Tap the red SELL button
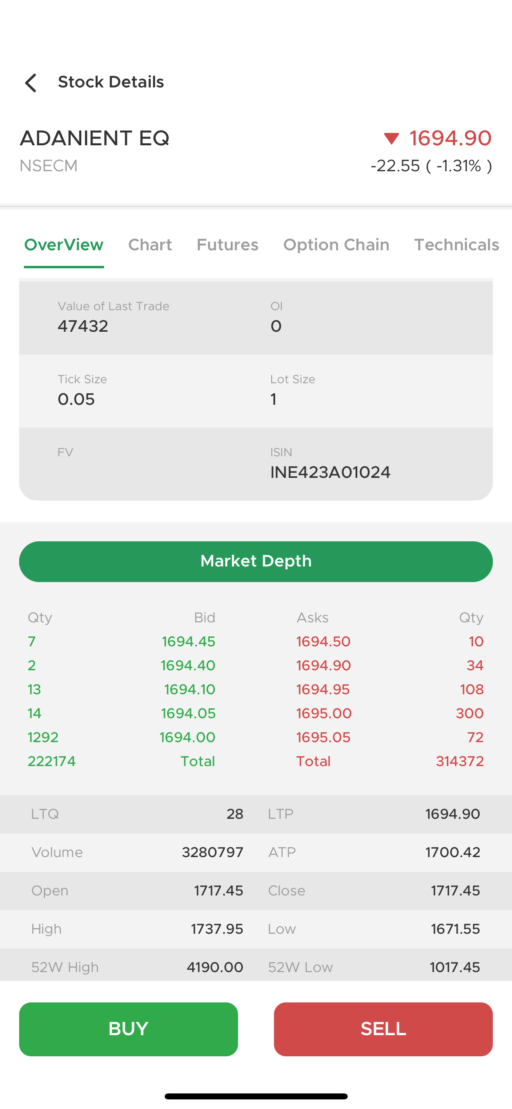Image resolution: width=512 pixels, height=1109 pixels. [x=383, y=1029]
